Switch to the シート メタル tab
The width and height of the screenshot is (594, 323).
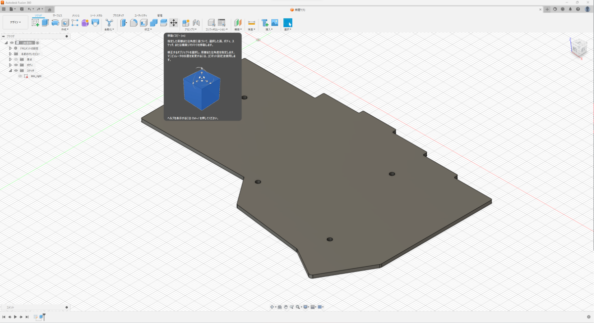[96, 16]
